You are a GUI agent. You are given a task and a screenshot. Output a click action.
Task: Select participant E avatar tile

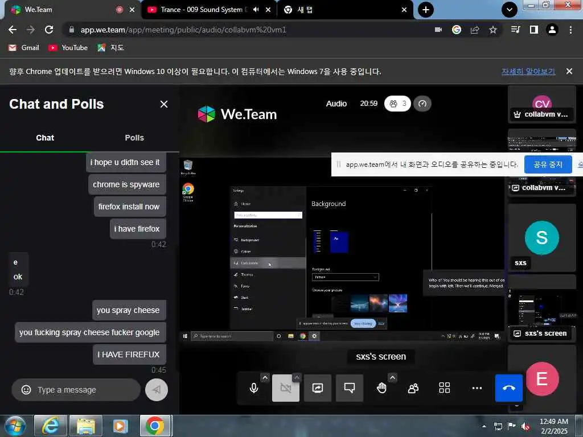(542, 378)
